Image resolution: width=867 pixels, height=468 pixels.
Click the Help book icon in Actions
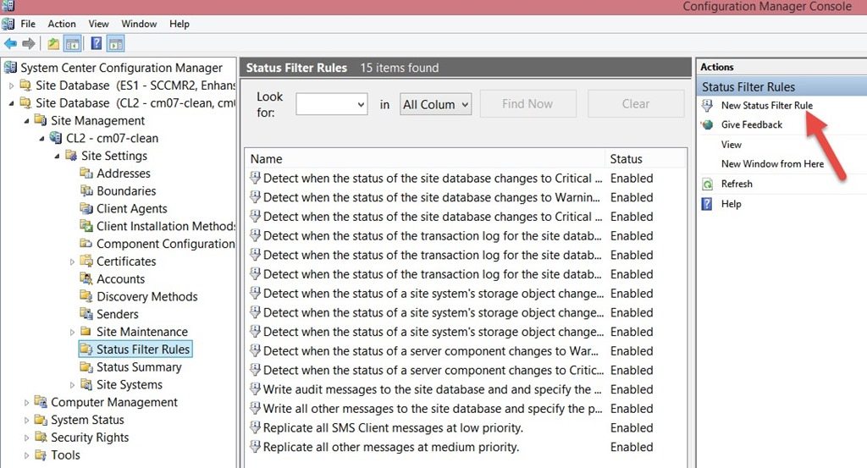[x=707, y=204]
